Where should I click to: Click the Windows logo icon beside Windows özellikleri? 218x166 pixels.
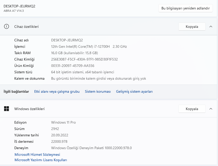coord(6,109)
